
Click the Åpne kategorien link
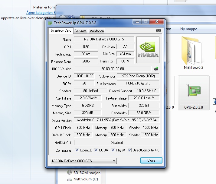[41, 12]
